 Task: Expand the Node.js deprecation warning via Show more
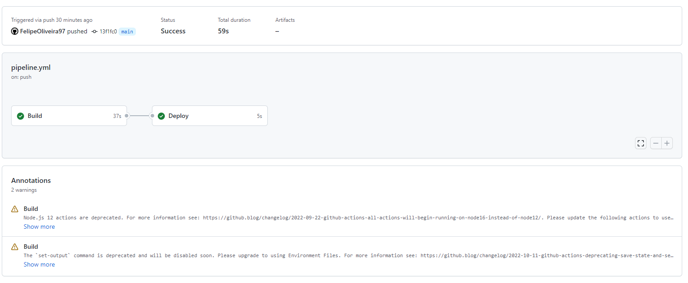click(x=39, y=226)
